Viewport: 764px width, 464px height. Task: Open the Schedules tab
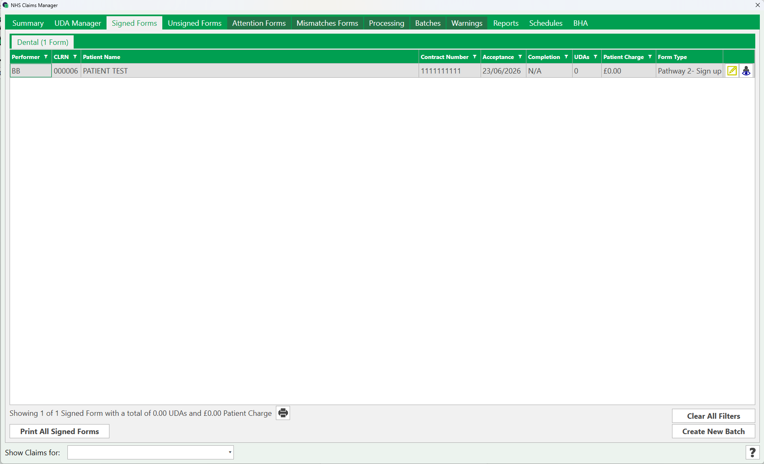(x=546, y=23)
